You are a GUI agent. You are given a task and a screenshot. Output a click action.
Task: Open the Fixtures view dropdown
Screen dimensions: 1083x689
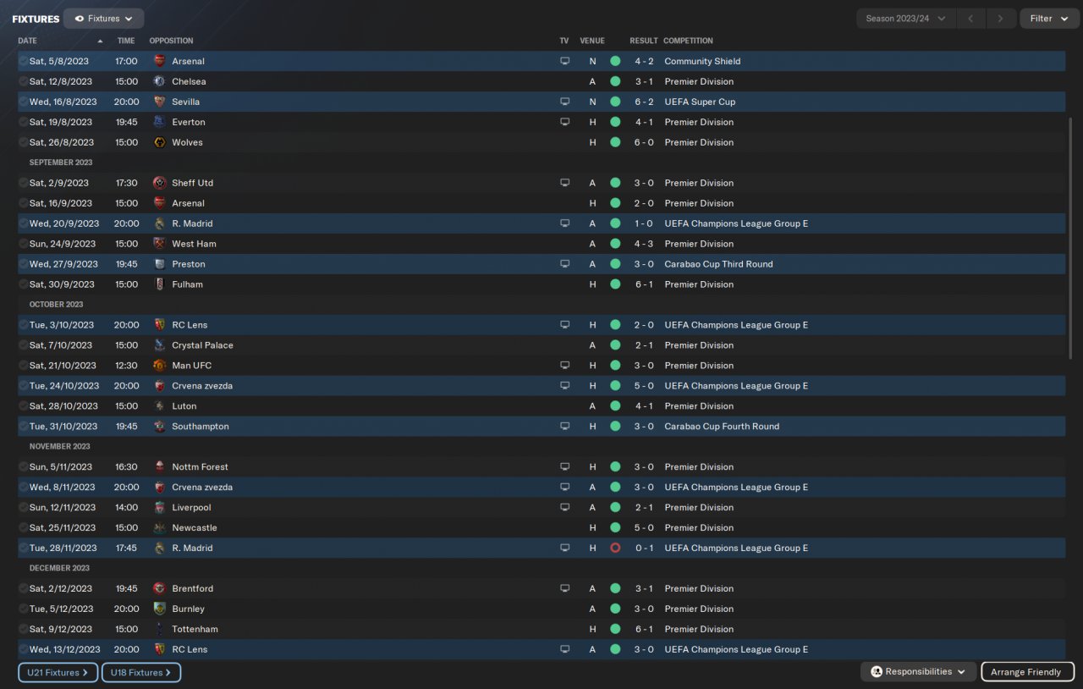click(x=103, y=19)
